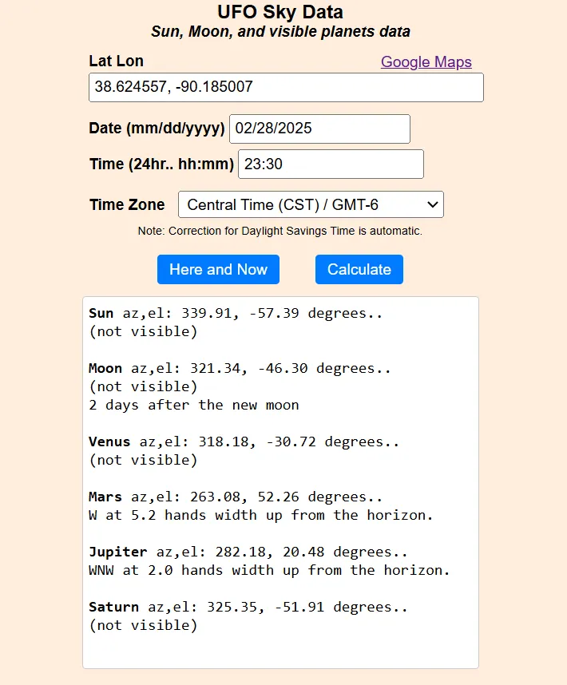Screen dimensions: 567x685
Task: Click the 'Time Zone' label
Action: (127, 204)
